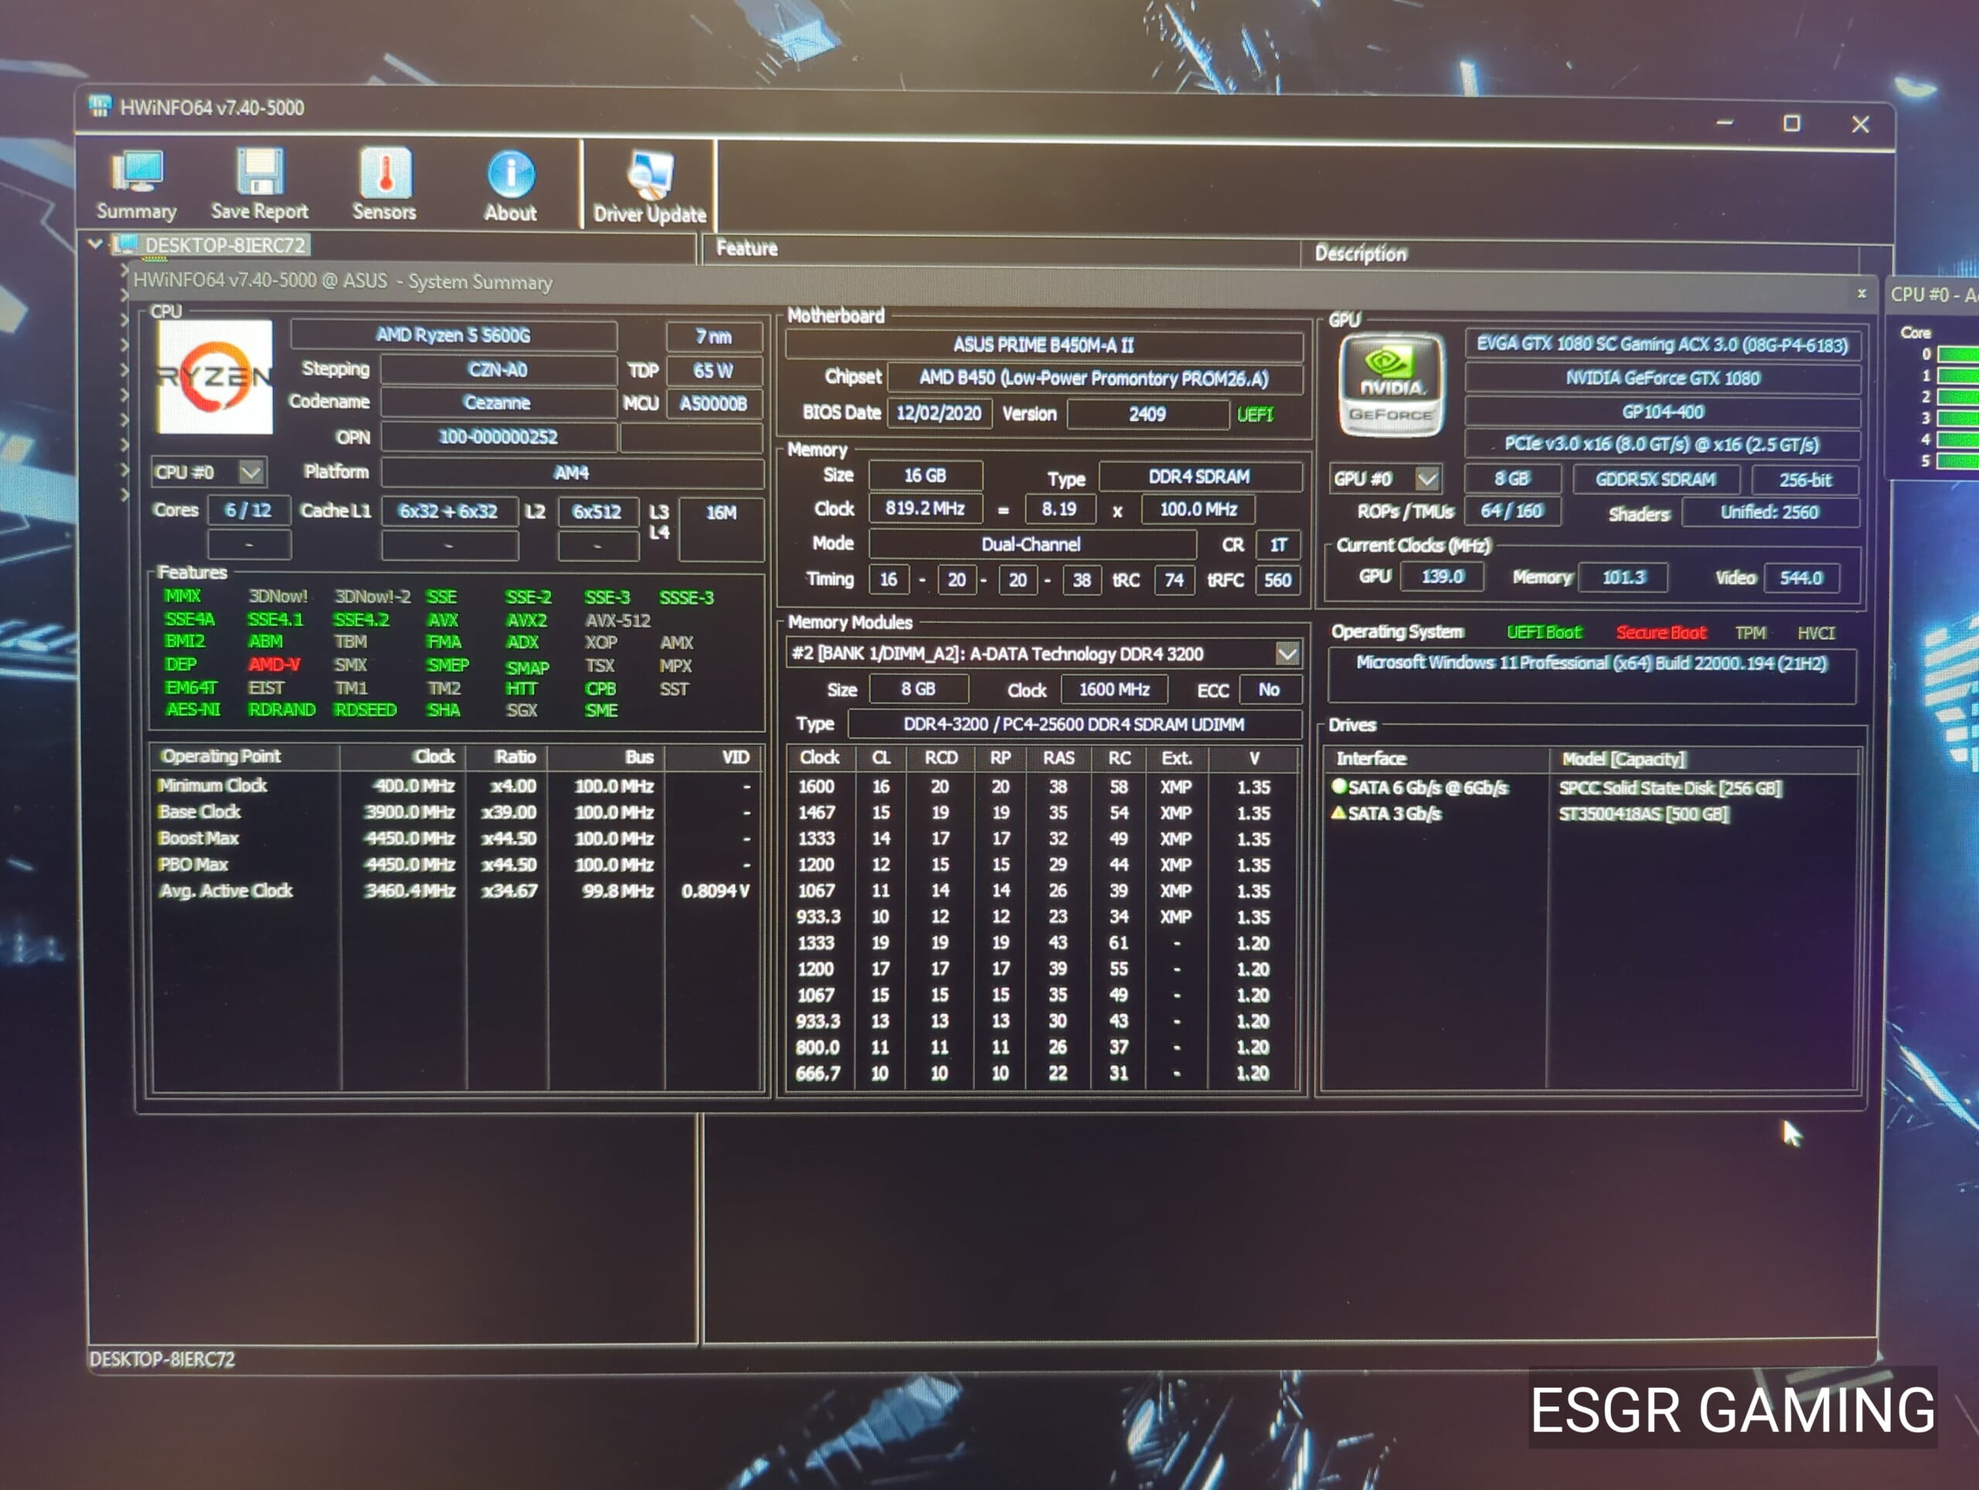Image resolution: width=1979 pixels, height=1490 pixels.
Task: Select the DESKTOP-8IERC72 tree item
Action: point(224,245)
